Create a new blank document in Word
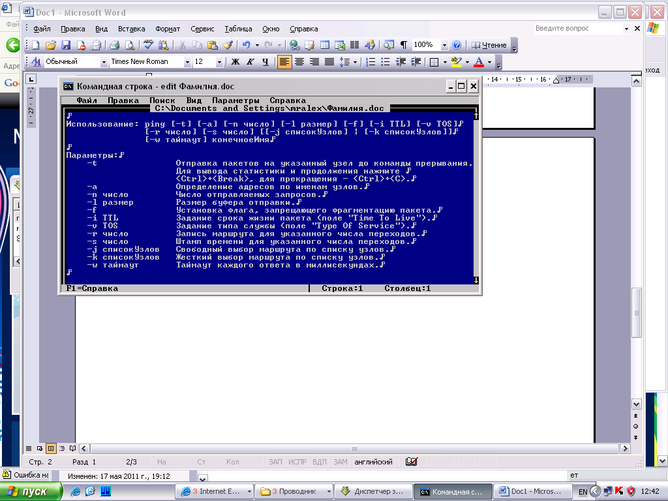The width and height of the screenshot is (668, 501). click(36, 45)
